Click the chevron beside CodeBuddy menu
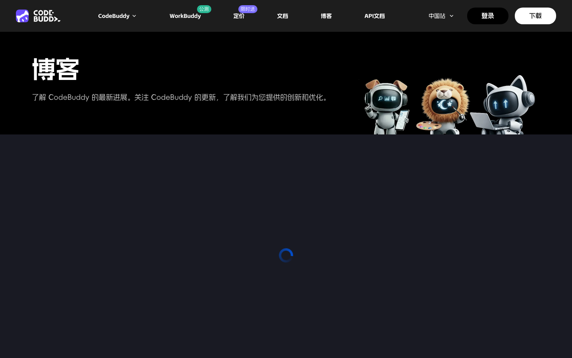The height and width of the screenshot is (358, 572). (x=134, y=16)
